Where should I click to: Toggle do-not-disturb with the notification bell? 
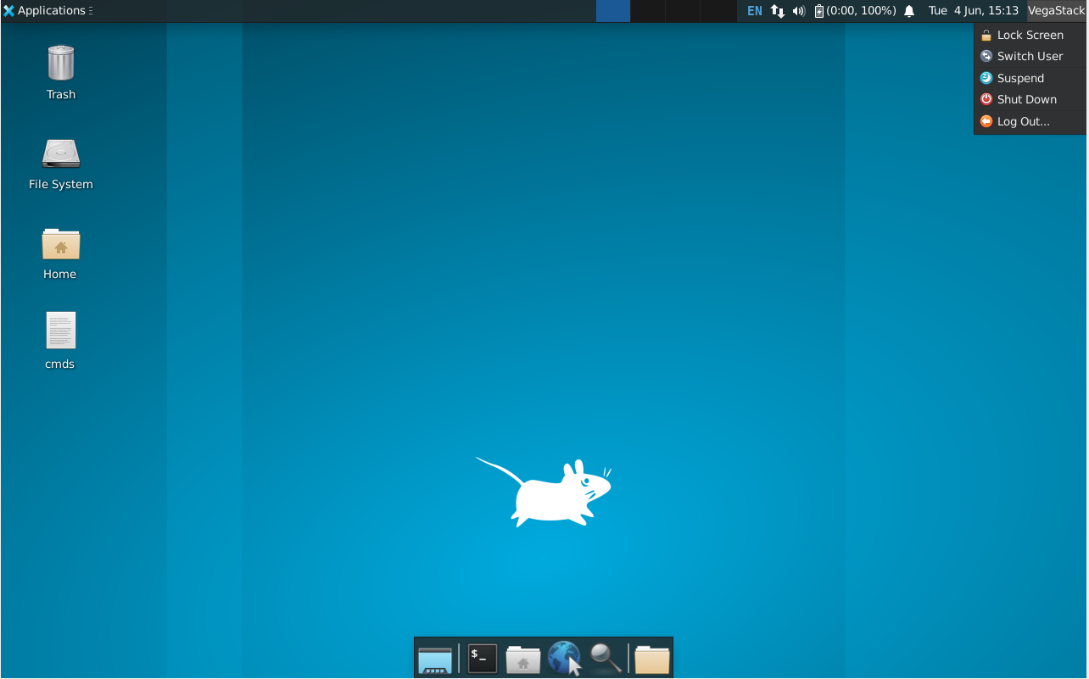909,10
